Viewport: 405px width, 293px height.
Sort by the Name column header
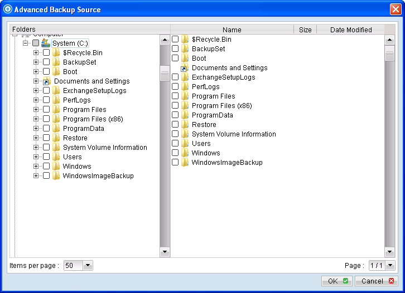click(x=232, y=30)
